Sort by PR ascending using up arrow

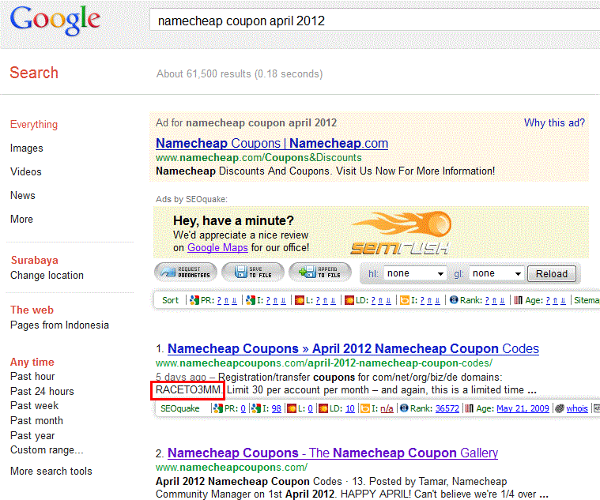226,301
